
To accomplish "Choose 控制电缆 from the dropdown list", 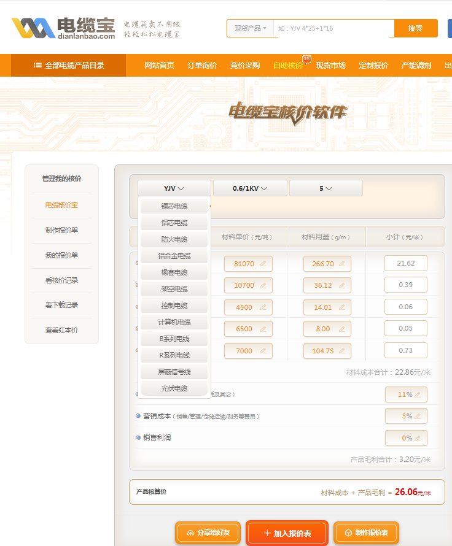I will [174, 306].
